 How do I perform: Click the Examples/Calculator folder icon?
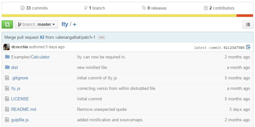coord(7,57)
